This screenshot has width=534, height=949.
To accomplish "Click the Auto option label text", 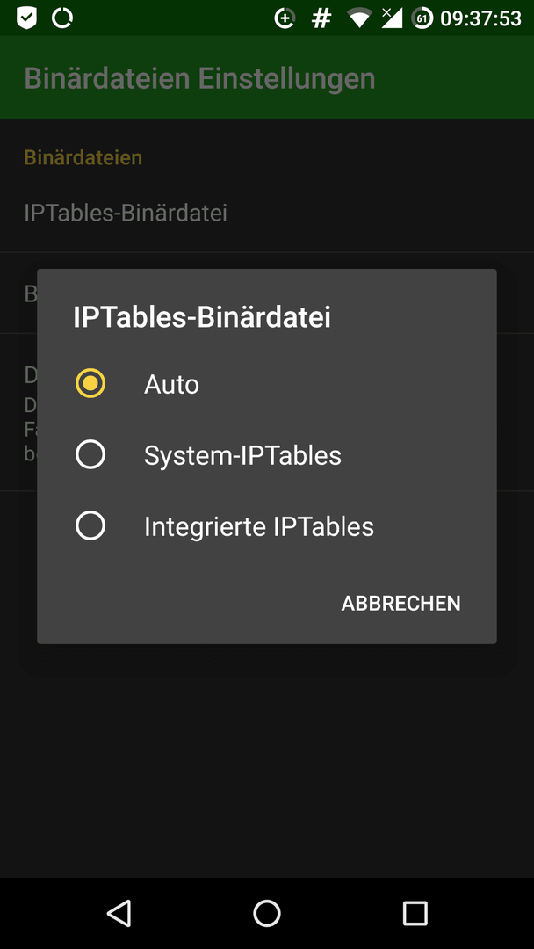I will pos(172,384).
